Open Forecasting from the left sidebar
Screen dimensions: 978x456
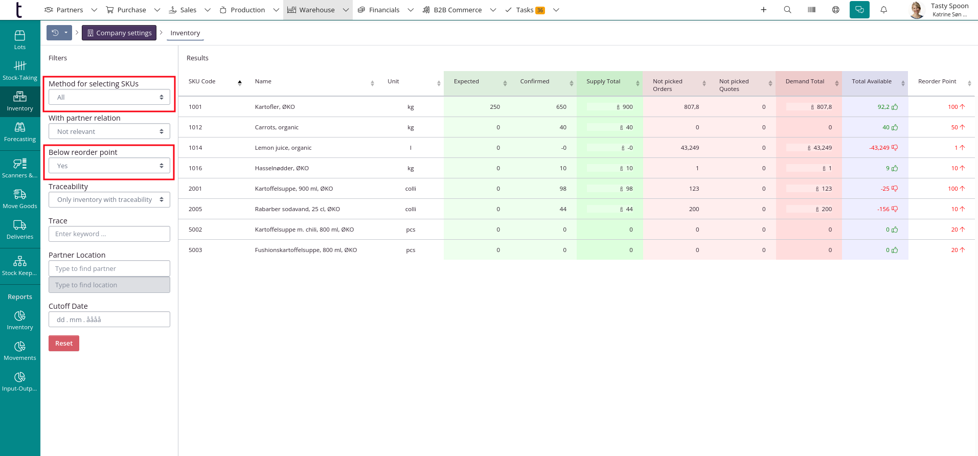click(x=20, y=132)
